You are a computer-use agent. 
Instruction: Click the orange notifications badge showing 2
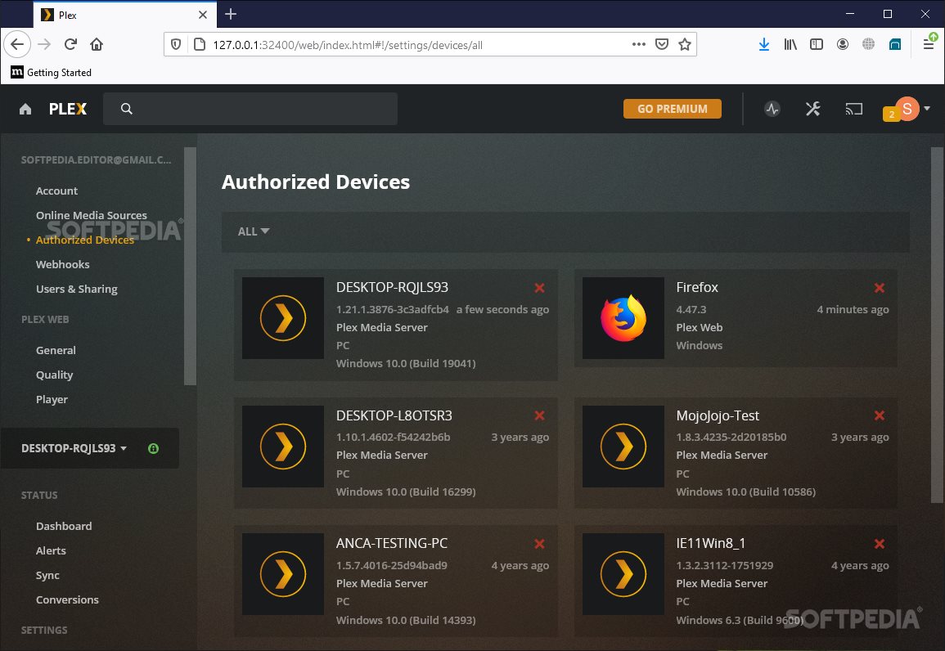[x=891, y=114]
